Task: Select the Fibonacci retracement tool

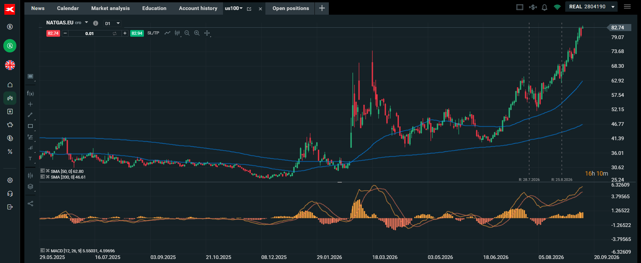Action: click(30, 137)
